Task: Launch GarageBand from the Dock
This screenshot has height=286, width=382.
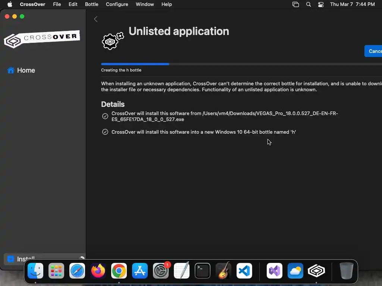Action: pos(223,270)
